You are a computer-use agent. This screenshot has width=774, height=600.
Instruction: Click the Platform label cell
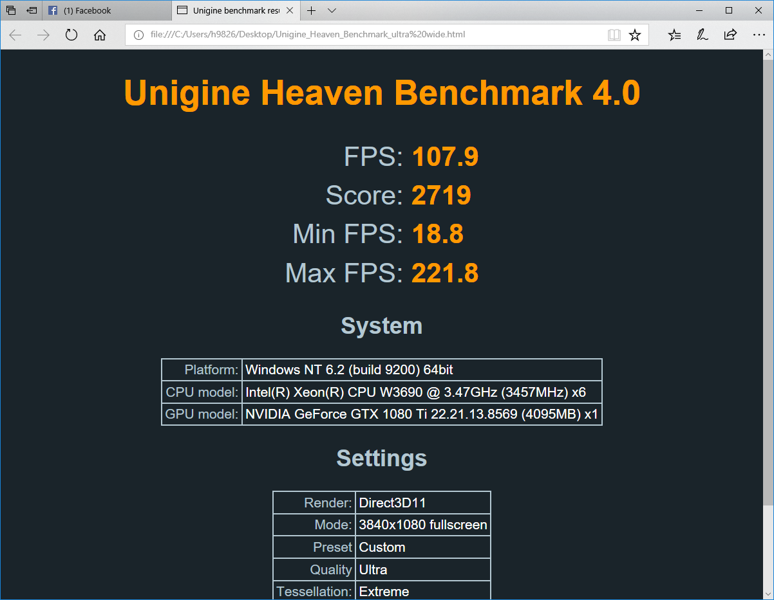(x=202, y=370)
